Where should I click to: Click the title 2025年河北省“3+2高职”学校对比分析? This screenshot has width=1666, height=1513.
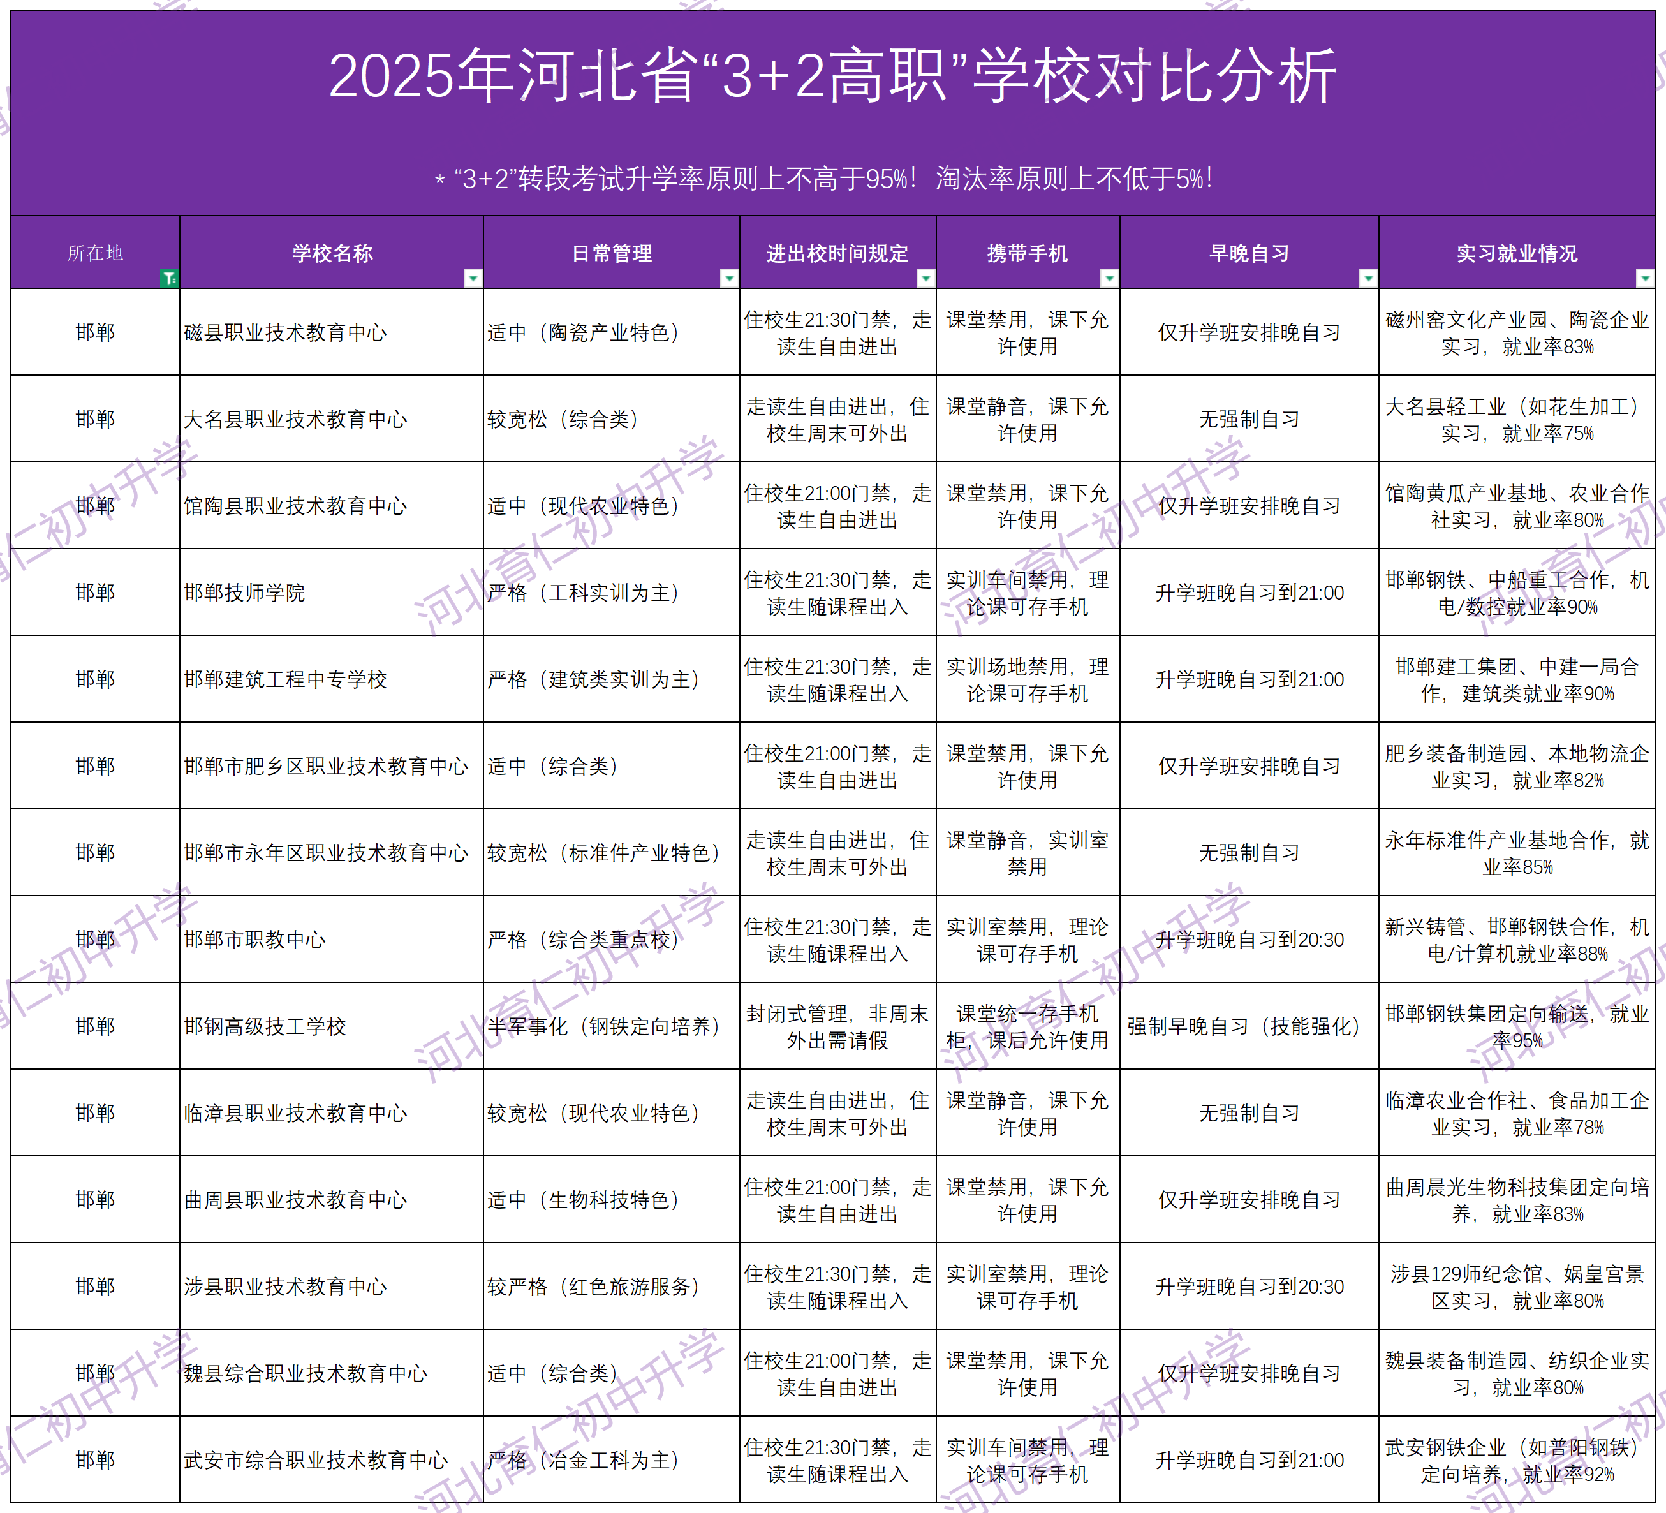point(832,76)
